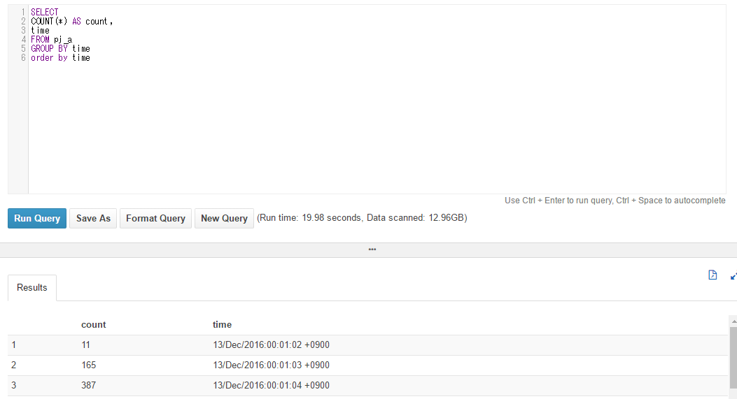Click row number 2 in results
This screenshot has height=399, width=737.
[x=13, y=365]
